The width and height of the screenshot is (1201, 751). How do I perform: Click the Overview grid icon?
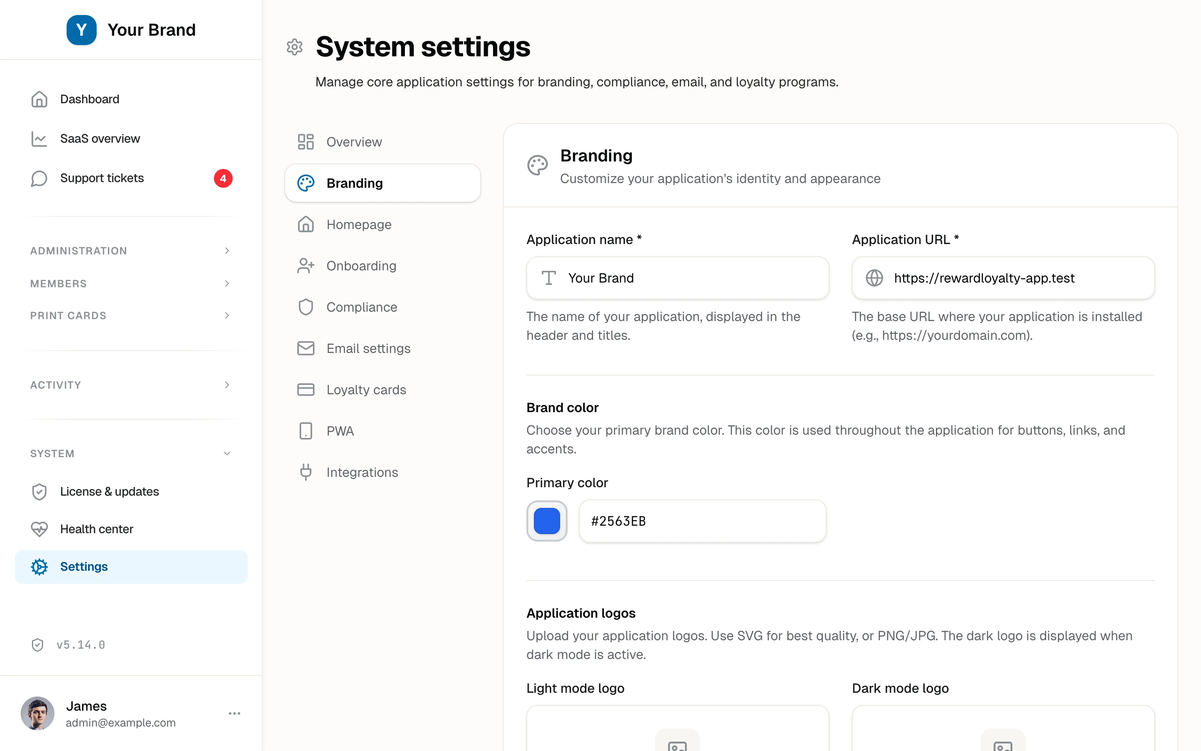[306, 142]
